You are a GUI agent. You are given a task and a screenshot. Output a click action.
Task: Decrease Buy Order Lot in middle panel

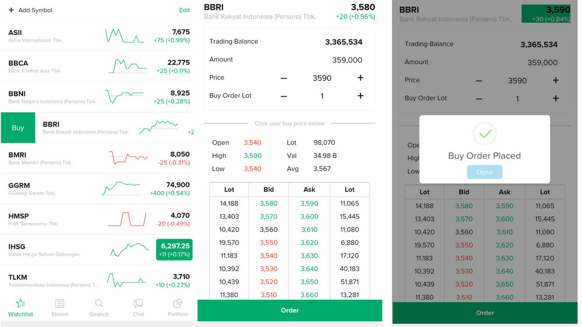284,96
